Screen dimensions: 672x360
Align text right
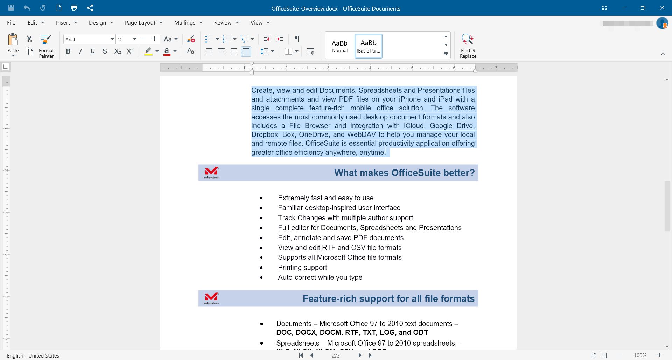[x=234, y=51]
